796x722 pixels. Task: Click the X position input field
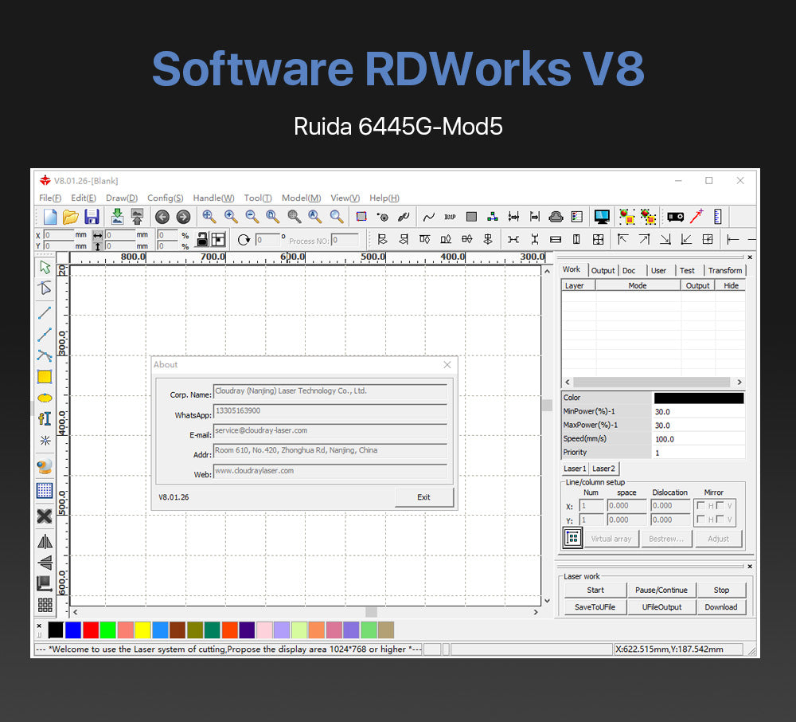pyautogui.click(x=59, y=235)
